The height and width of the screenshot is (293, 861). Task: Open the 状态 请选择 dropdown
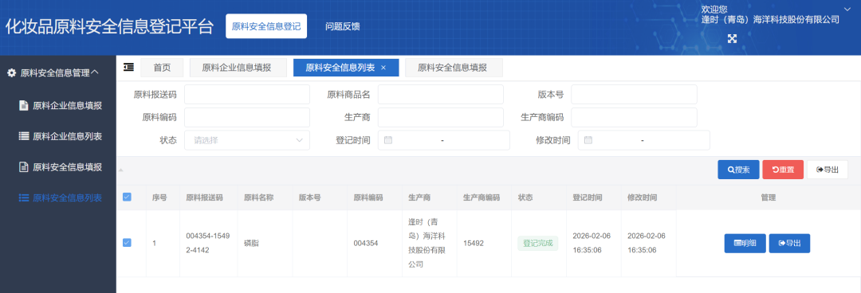coord(247,140)
